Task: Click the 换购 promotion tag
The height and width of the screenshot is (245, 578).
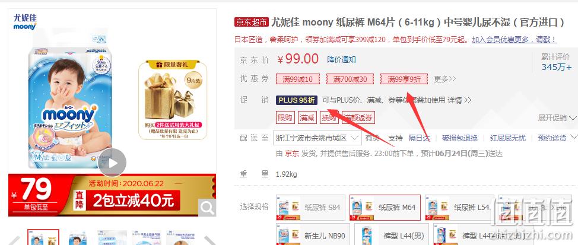Action: tap(329, 117)
